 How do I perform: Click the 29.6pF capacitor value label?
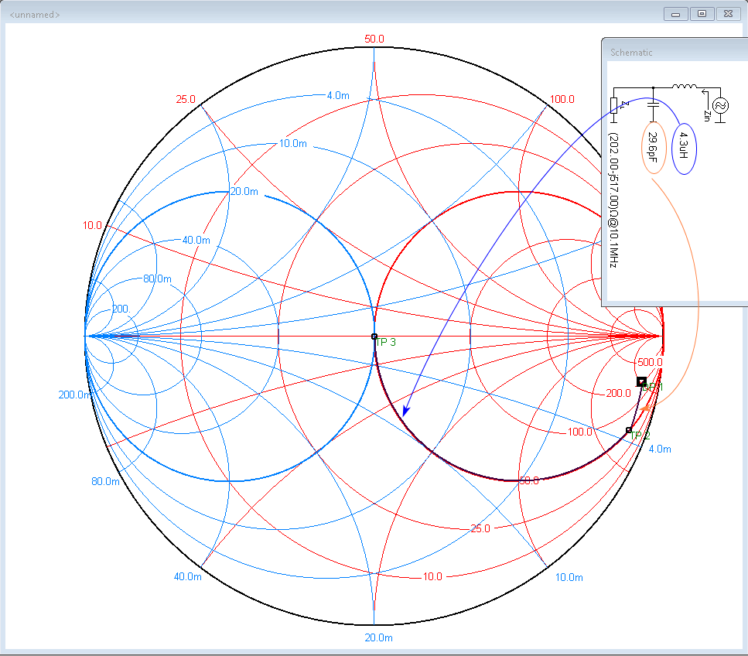click(652, 147)
